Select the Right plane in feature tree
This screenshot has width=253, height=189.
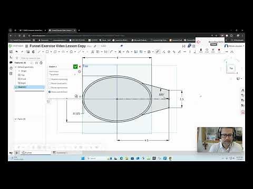[23, 83]
